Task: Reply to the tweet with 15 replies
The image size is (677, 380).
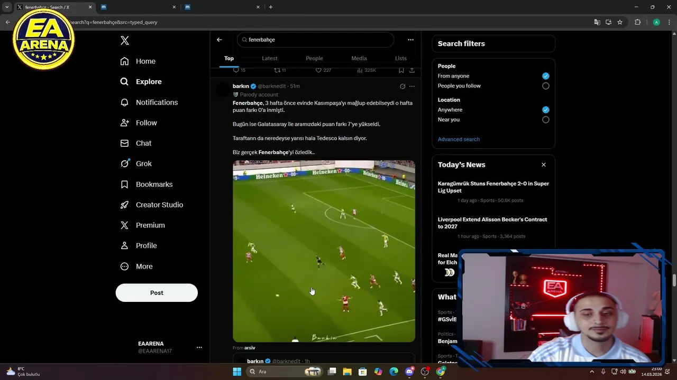Action: click(x=239, y=70)
